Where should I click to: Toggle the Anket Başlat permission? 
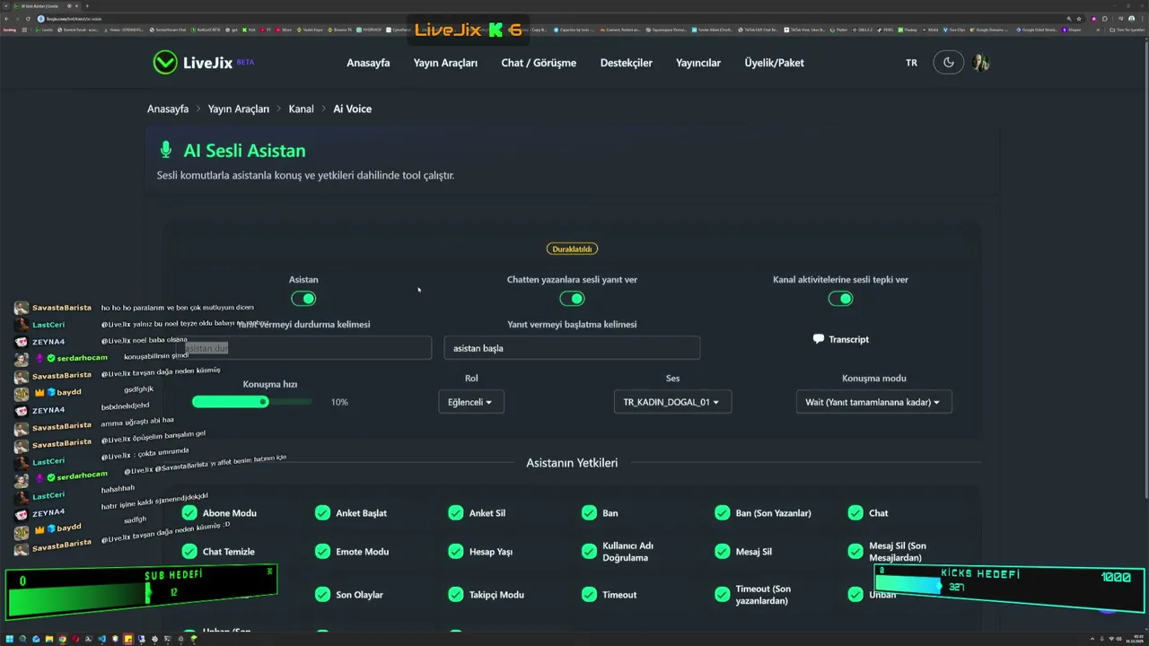tap(322, 513)
